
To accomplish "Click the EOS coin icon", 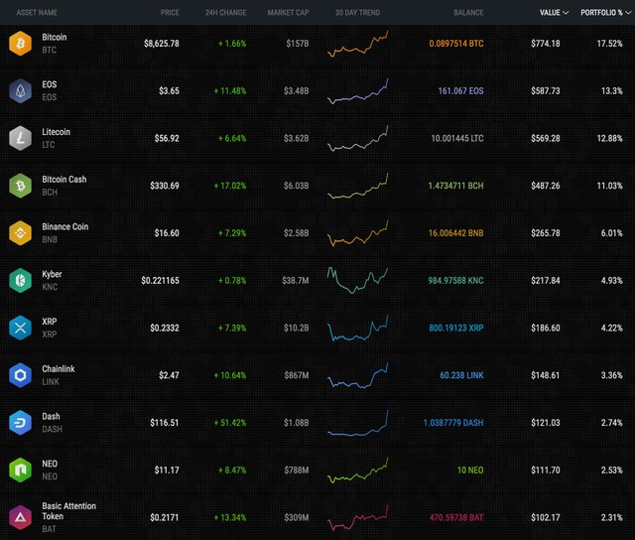I will click(x=20, y=90).
